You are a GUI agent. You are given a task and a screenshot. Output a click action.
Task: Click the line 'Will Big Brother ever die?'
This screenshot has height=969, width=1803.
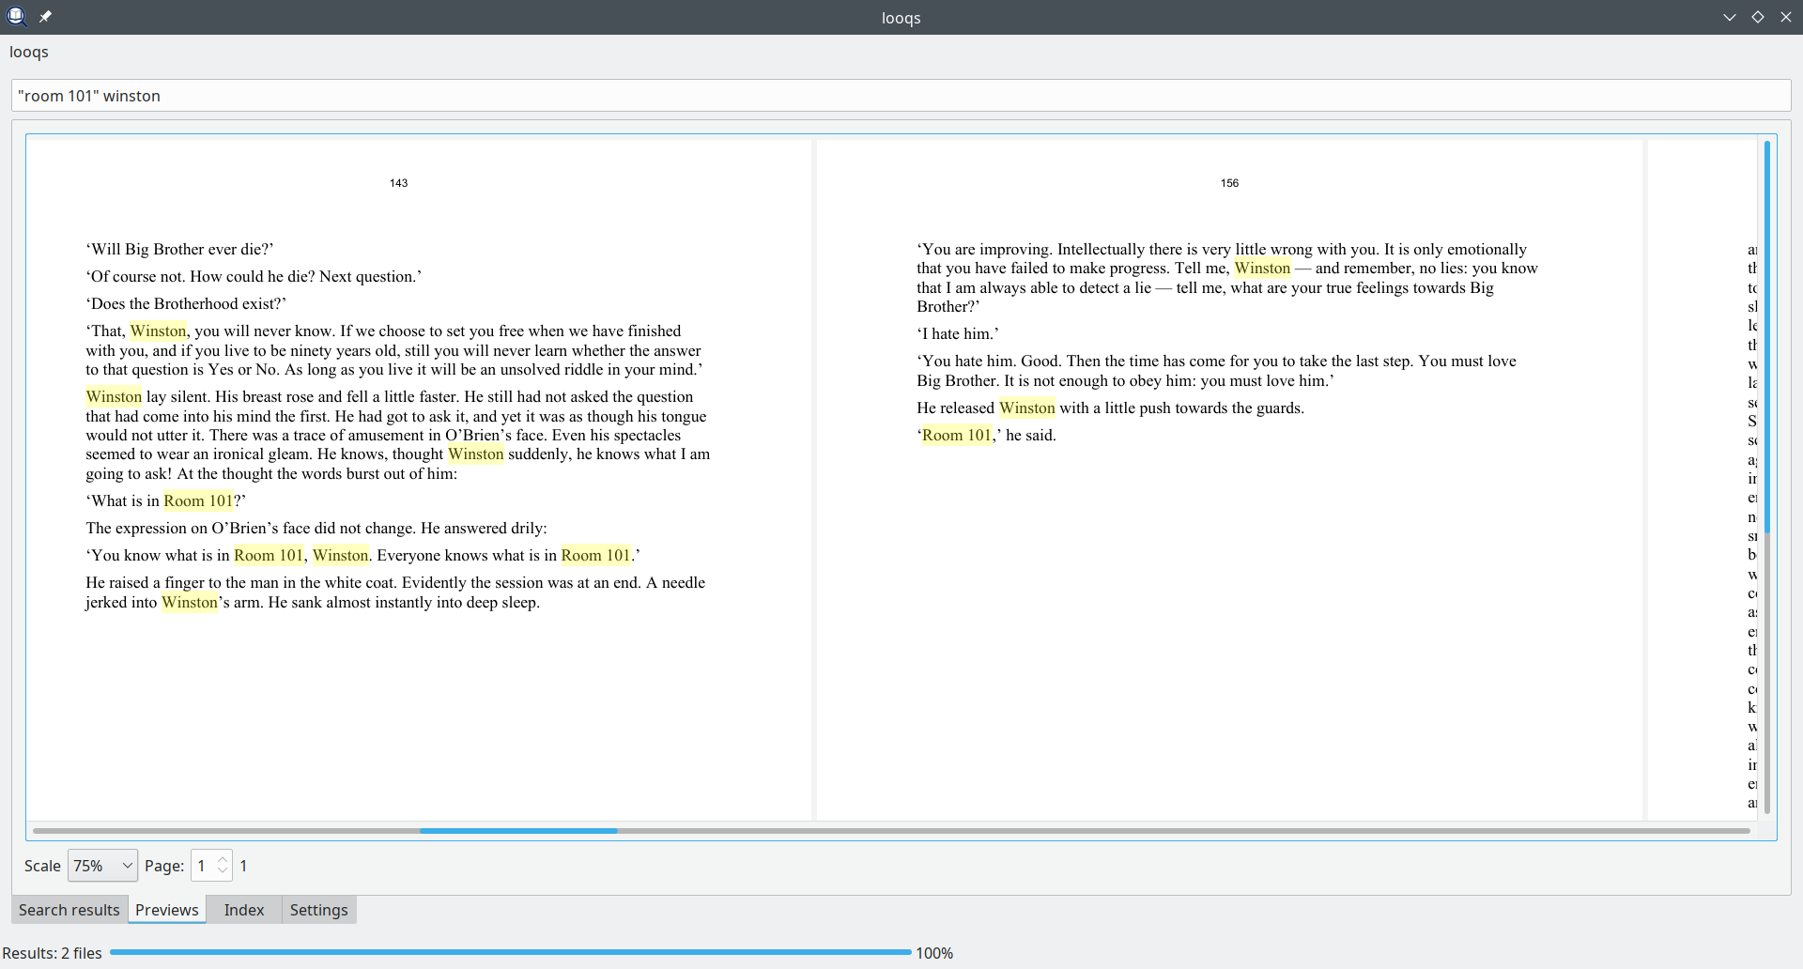coord(179,249)
